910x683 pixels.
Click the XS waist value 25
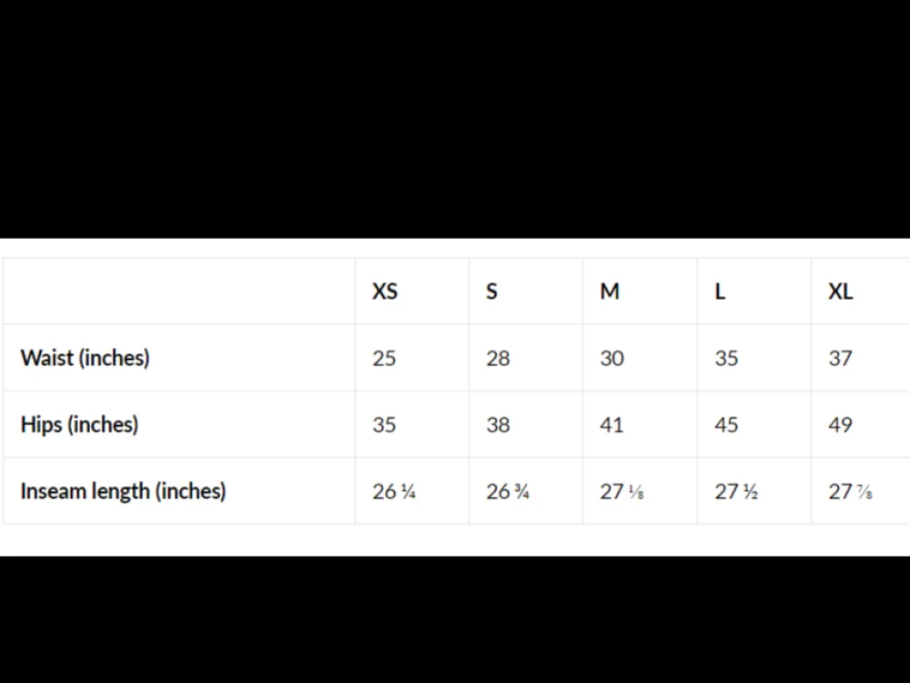coord(384,358)
